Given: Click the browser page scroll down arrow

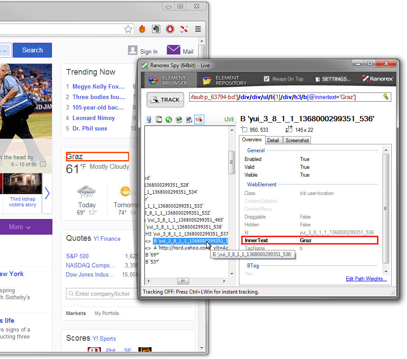Looking at the screenshot, I should (x=202, y=348).
